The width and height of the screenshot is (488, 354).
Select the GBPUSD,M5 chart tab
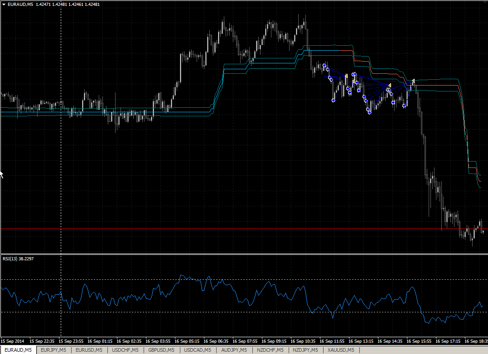[161, 350]
